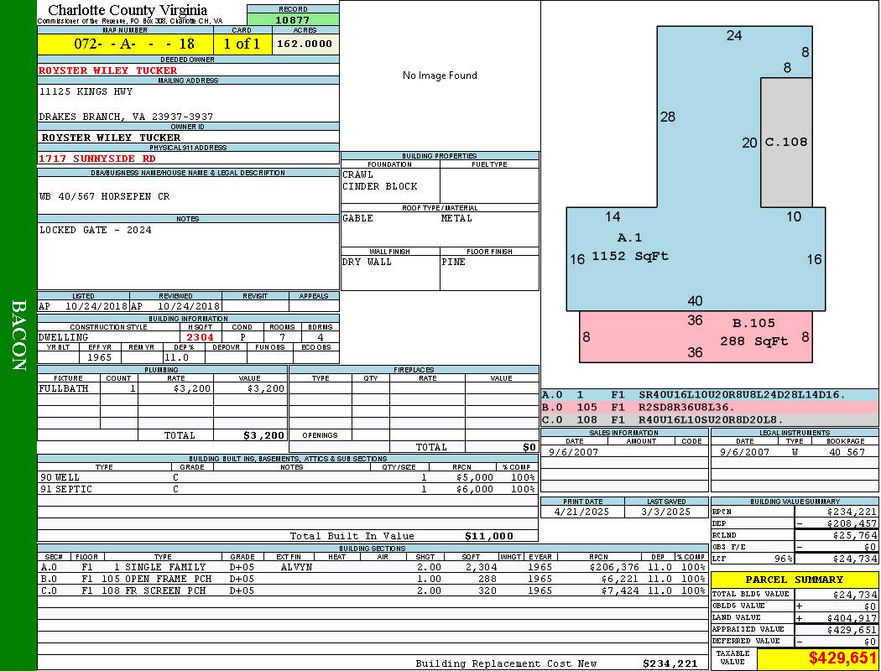Click the BACON label on green sidebar
Screen dimensions: 881x671
[x=18, y=334]
